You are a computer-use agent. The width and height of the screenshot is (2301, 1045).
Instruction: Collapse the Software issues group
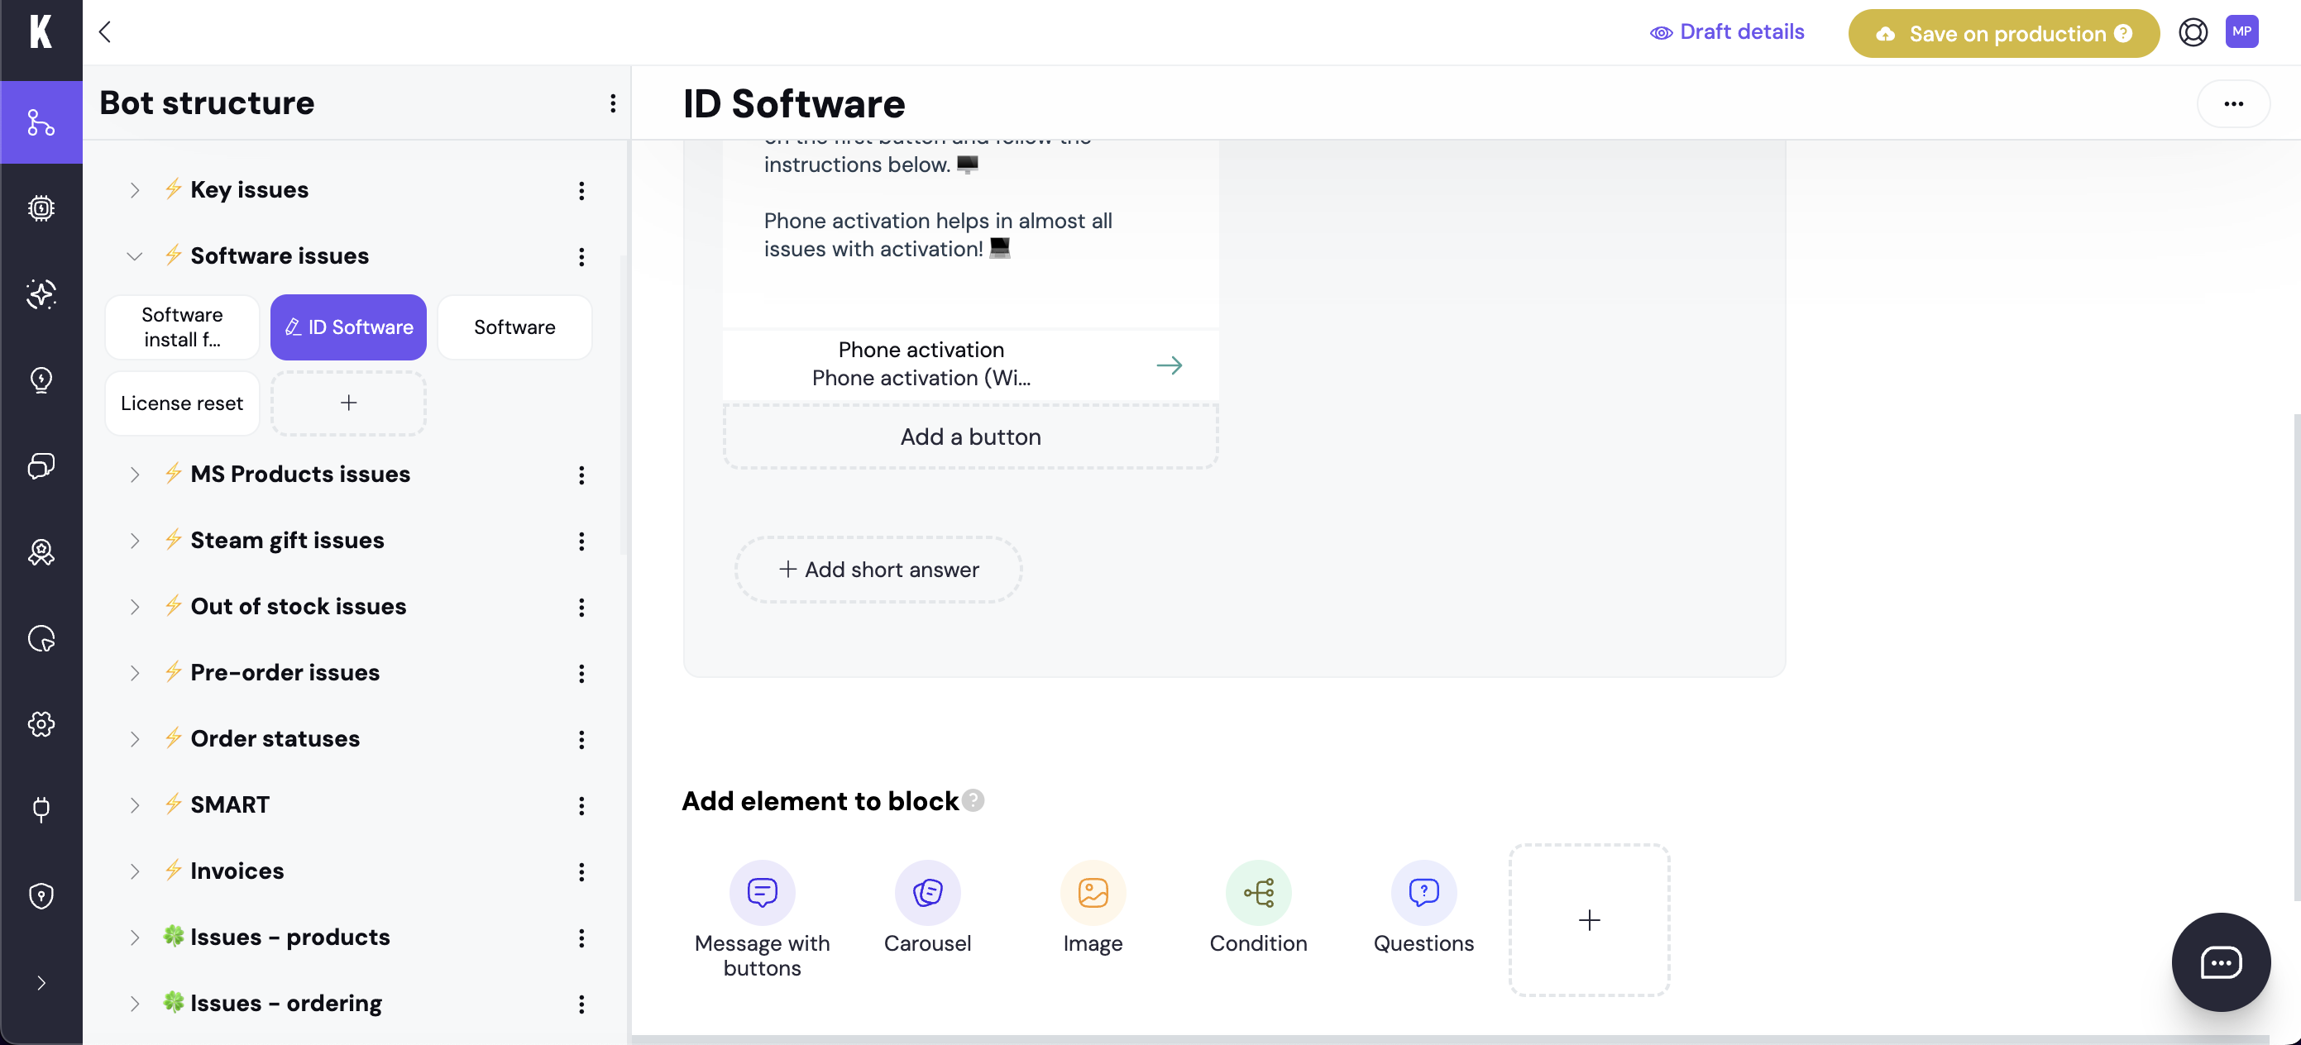(134, 256)
